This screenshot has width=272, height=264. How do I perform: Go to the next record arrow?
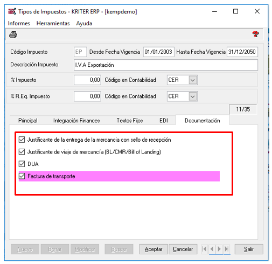219,249
